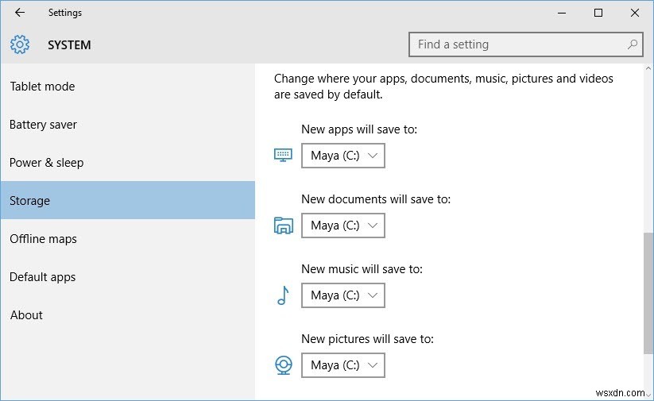Click the 'New pictures will save to:' label
This screenshot has height=401, width=654.
367,339
